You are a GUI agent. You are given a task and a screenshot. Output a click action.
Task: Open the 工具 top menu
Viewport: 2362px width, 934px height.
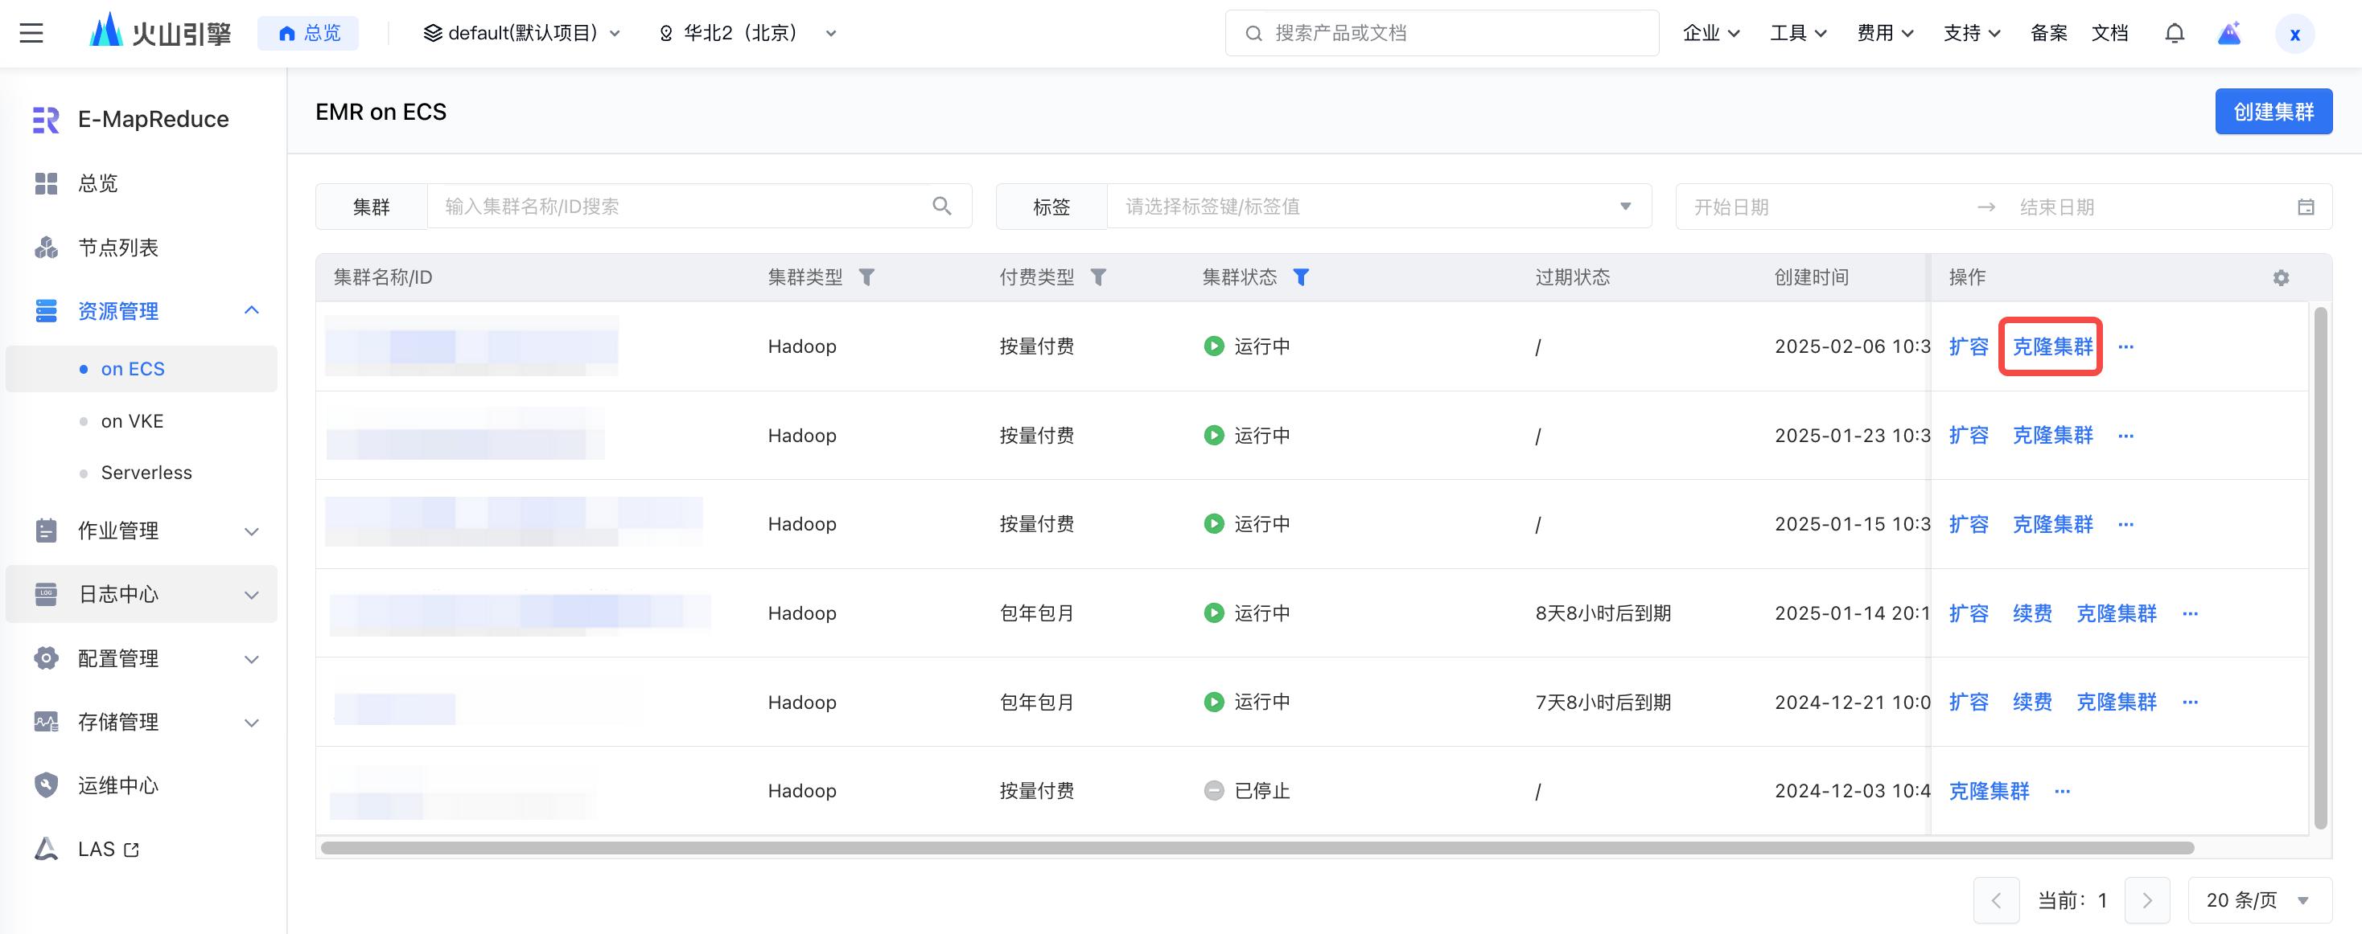tap(1797, 34)
